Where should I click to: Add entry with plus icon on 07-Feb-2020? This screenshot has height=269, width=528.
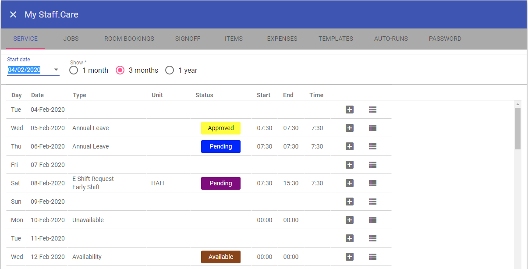[x=349, y=165]
